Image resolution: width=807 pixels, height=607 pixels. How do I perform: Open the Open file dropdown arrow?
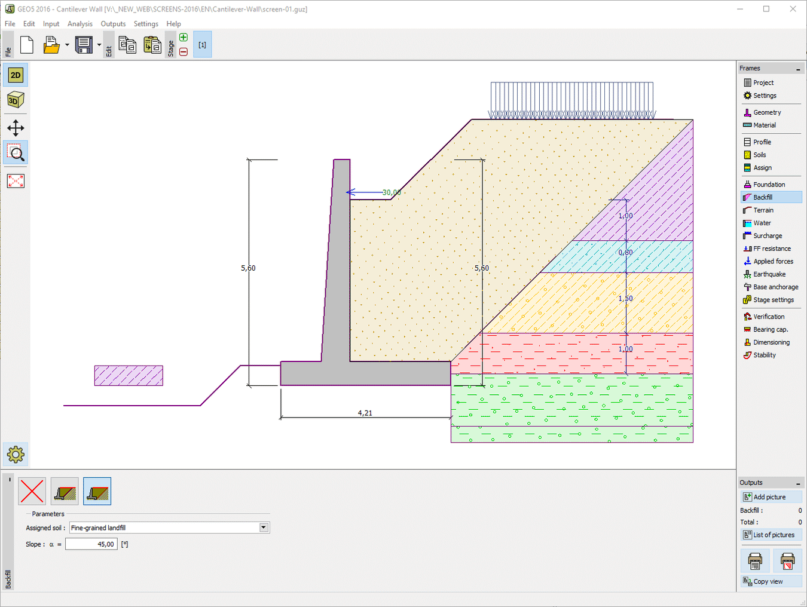[x=67, y=45]
